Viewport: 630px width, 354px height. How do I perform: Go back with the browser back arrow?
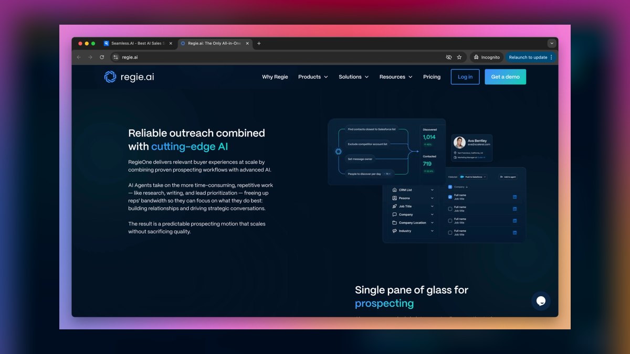pos(79,57)
